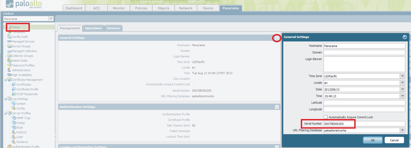Click the Login Banner text area
This screenshot has width=411, height=148.
coord(364,64)
